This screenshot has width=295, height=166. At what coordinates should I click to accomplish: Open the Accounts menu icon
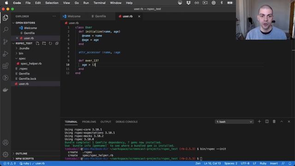pos(6,142)
